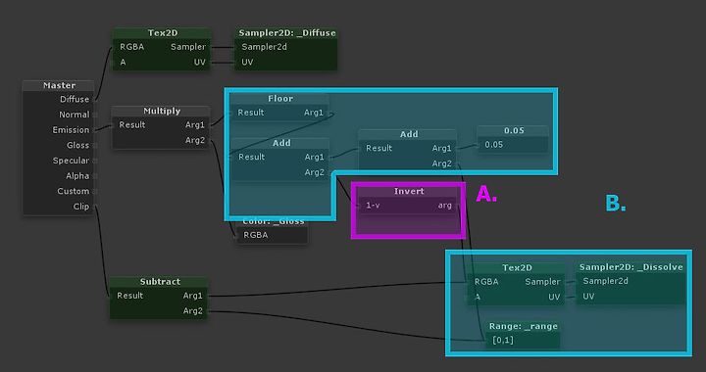Screen dimensions: 706x372
Task: Select the Subtract node header
Action: 160,282
